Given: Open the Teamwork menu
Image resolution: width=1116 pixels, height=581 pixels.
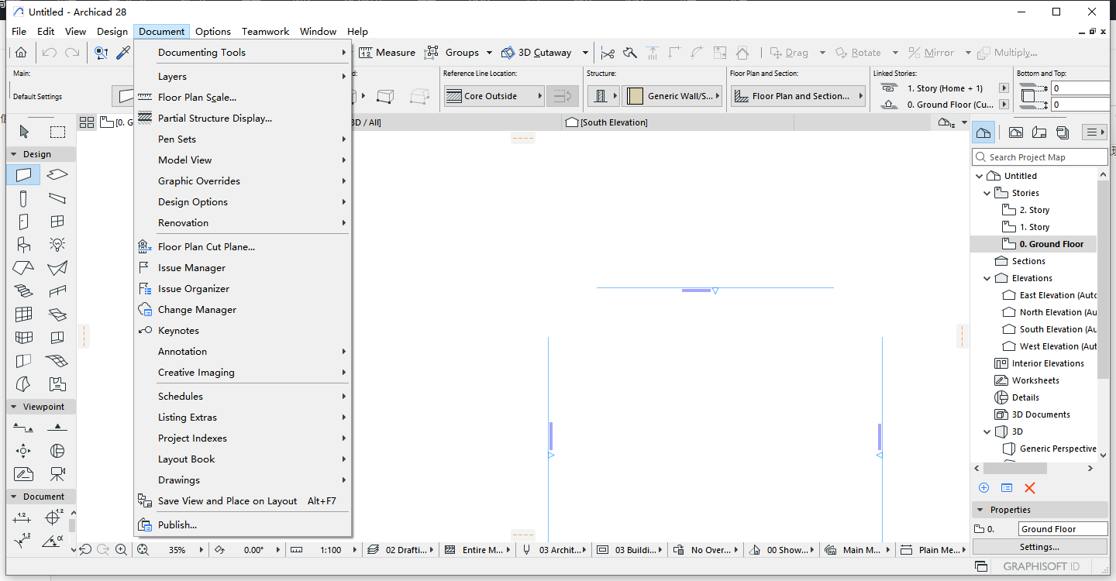Looking at the screenshot, I should pos(265,32).
